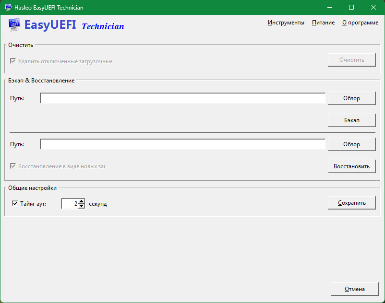Click the Technician text in header
385x303 pixels.
point(103,26)
